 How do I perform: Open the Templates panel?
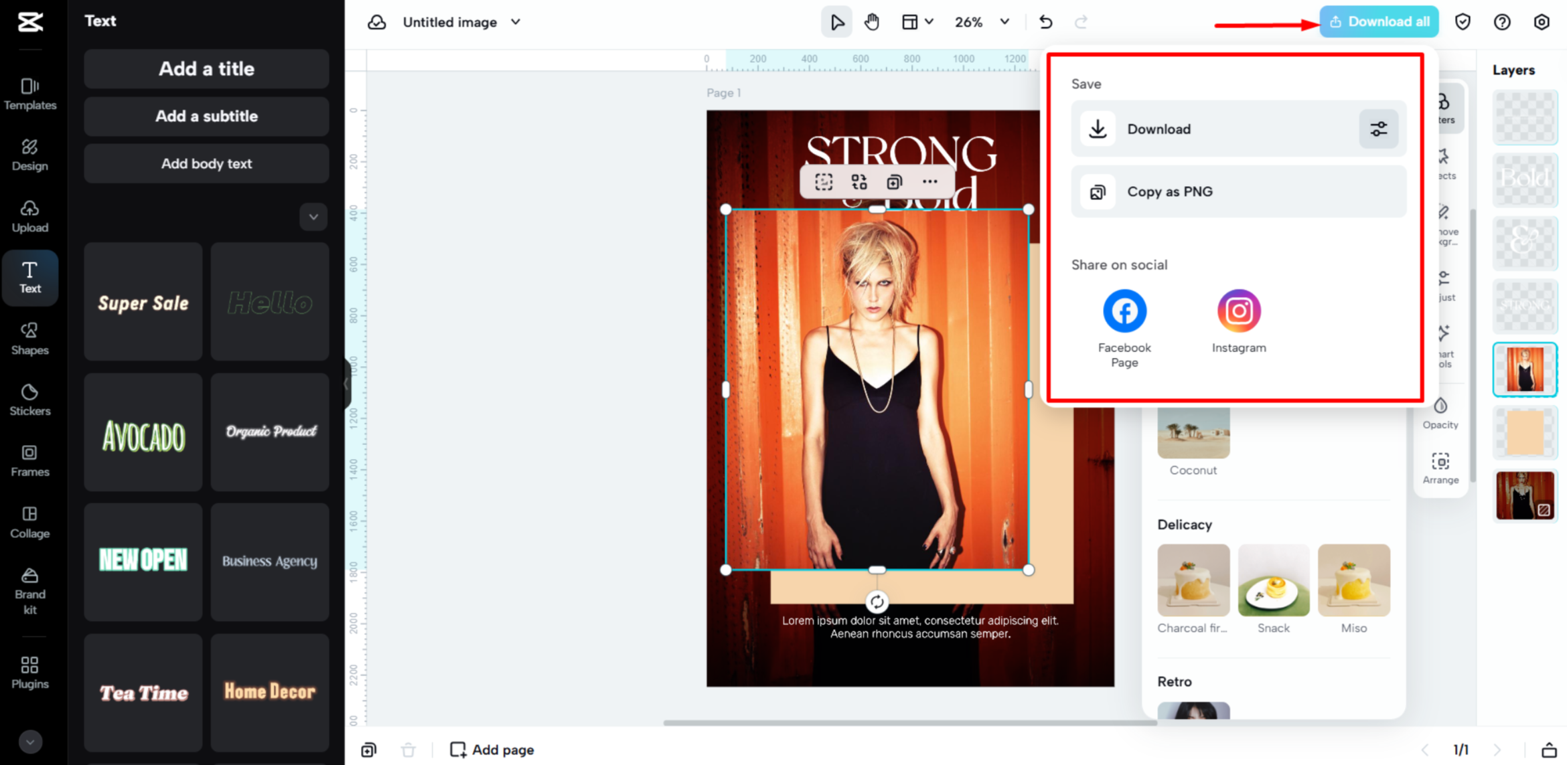(29, 94)
